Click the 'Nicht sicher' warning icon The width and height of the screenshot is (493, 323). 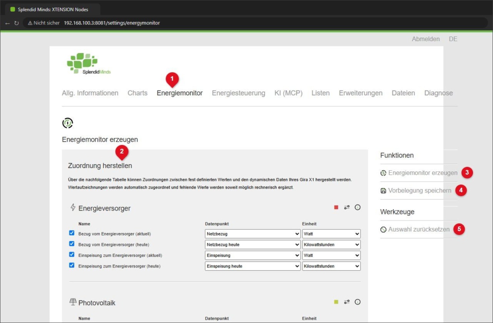[30, 23]
